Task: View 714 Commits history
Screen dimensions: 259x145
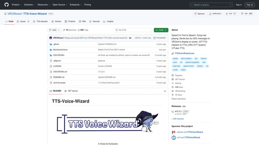Action: 159,38
